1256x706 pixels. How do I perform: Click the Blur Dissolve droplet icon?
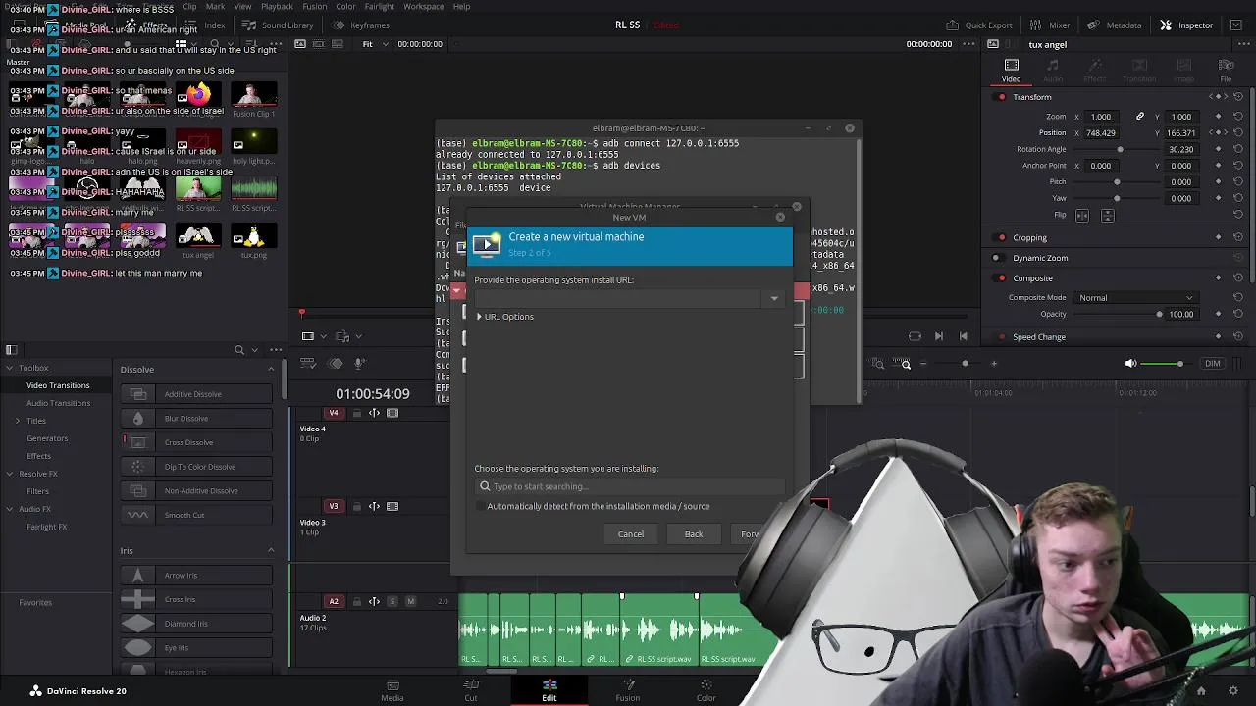[x=137, y=419]
